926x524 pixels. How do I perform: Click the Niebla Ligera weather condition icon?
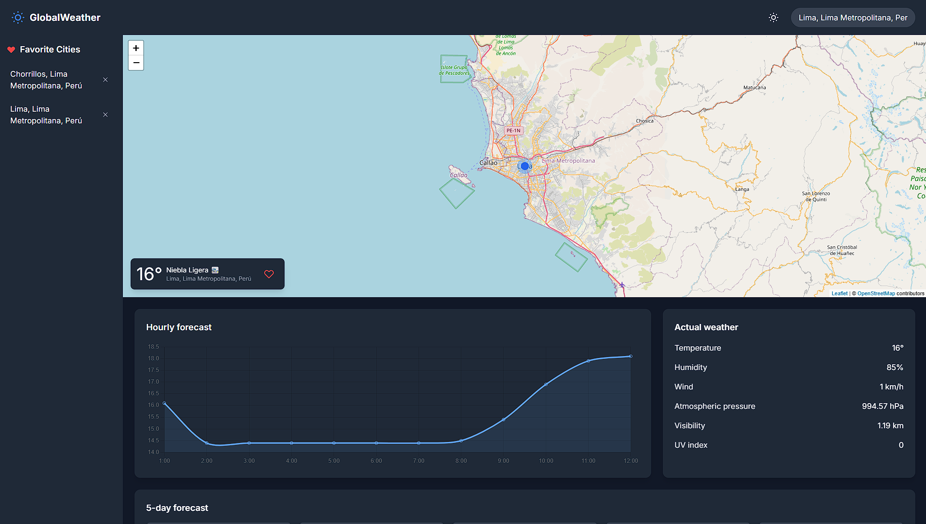[215, 270]
